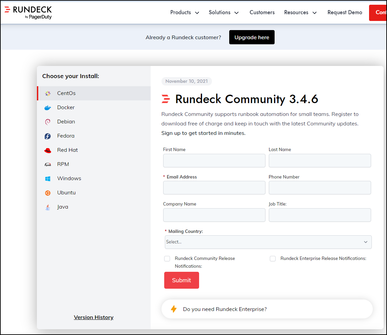387x335 pixels.
Task: Open the Resources navigation menu
Action: [296, 12]
